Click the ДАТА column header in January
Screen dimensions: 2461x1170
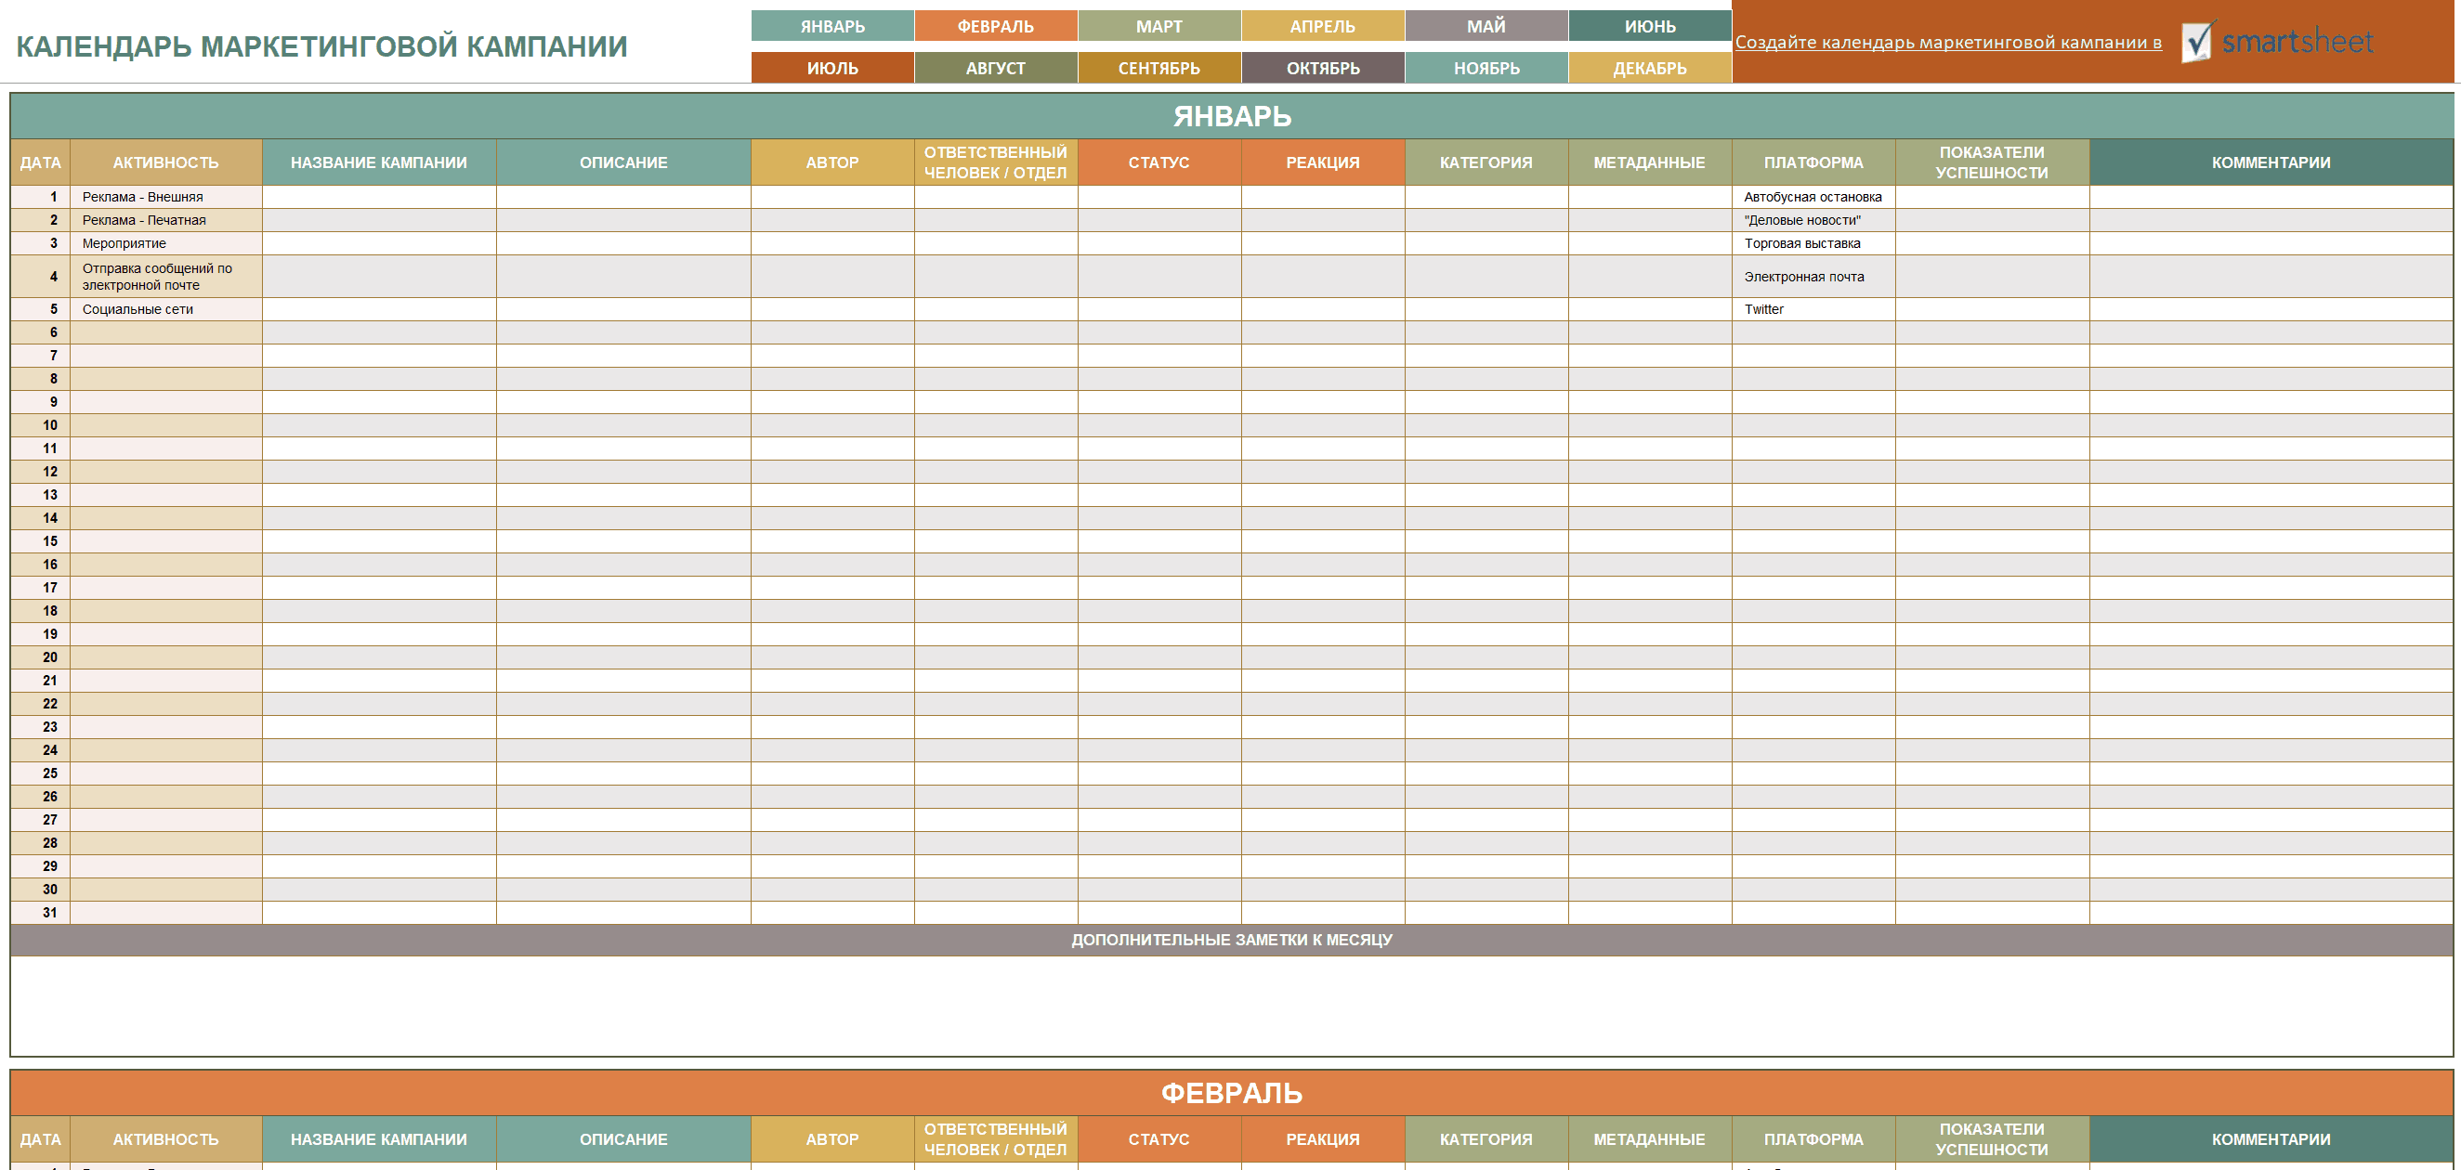40,162
